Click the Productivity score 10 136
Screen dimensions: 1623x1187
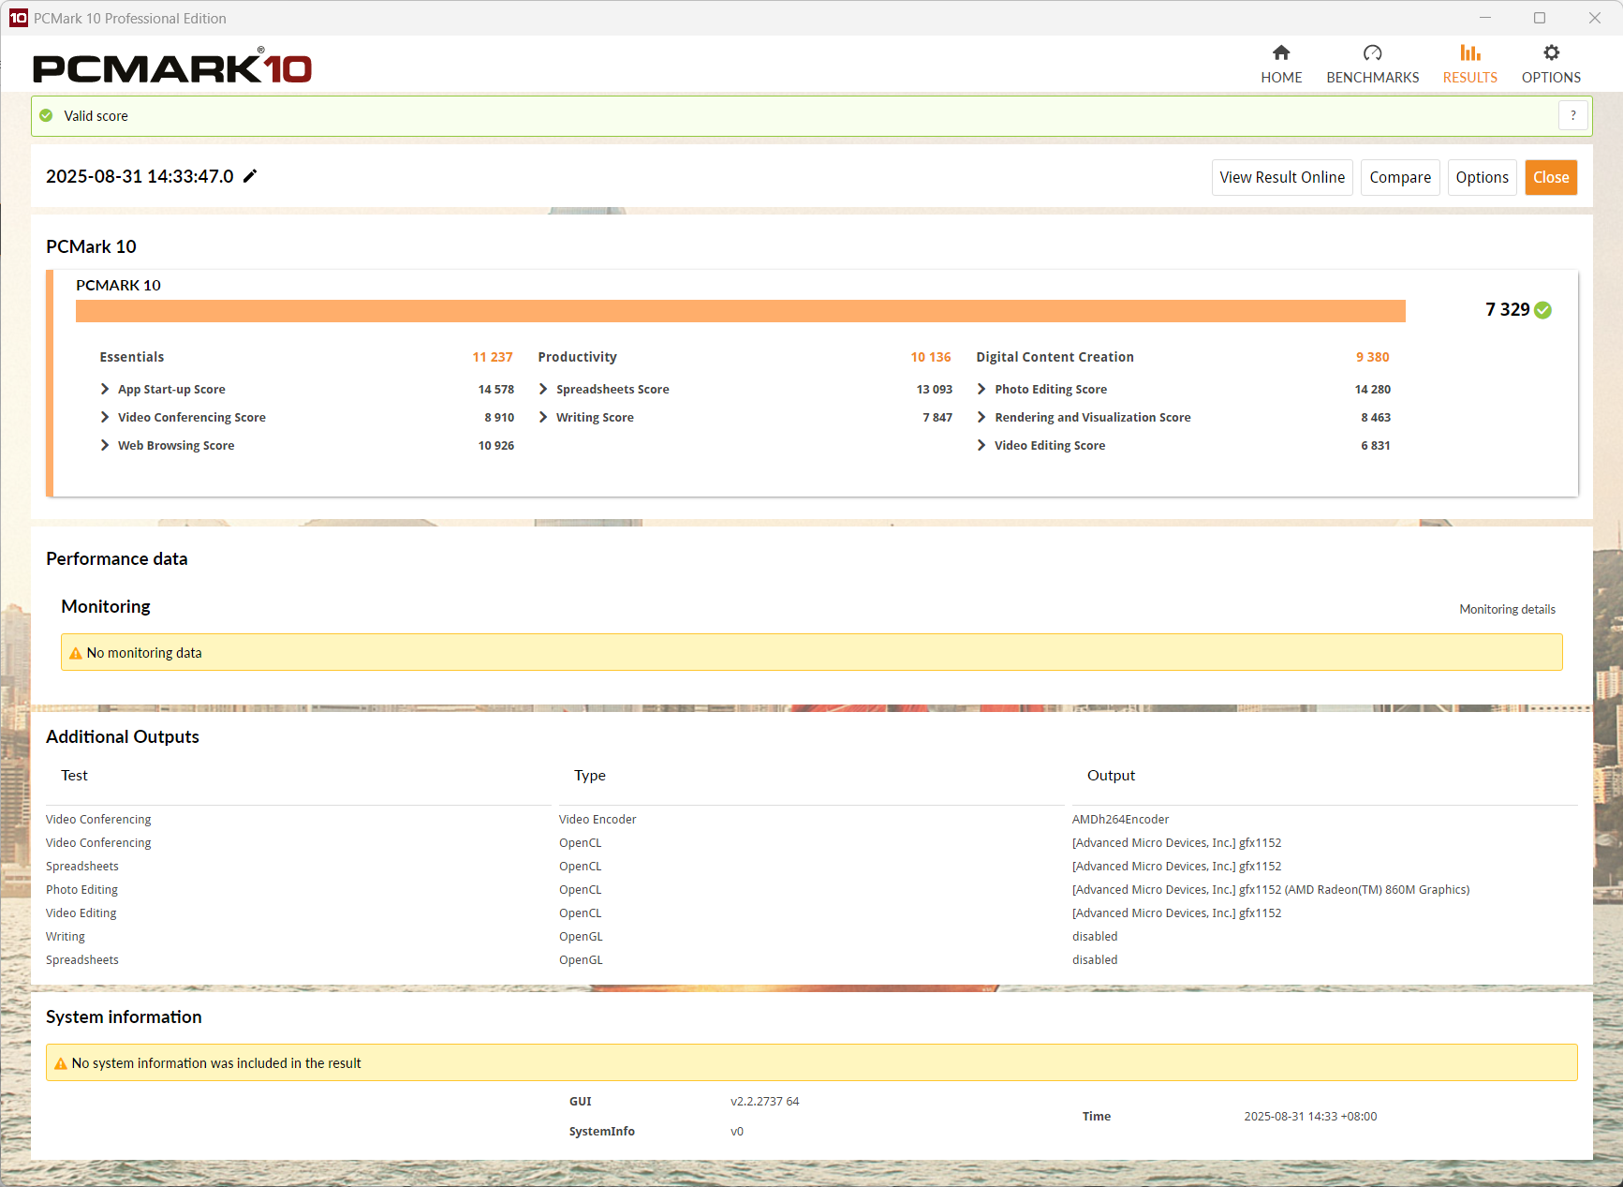pos(931,357)
